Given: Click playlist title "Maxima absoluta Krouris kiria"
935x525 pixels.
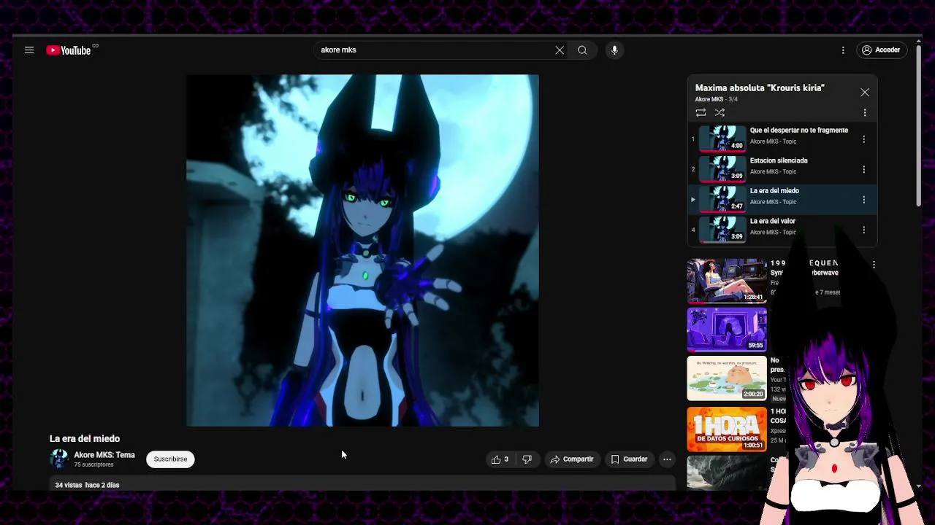Looking at the screenshot, I should pos(760,87).
